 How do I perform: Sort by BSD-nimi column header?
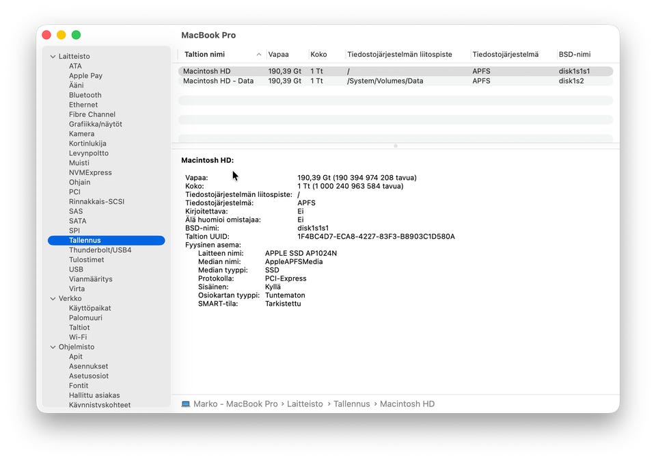[x=575, y=55]
